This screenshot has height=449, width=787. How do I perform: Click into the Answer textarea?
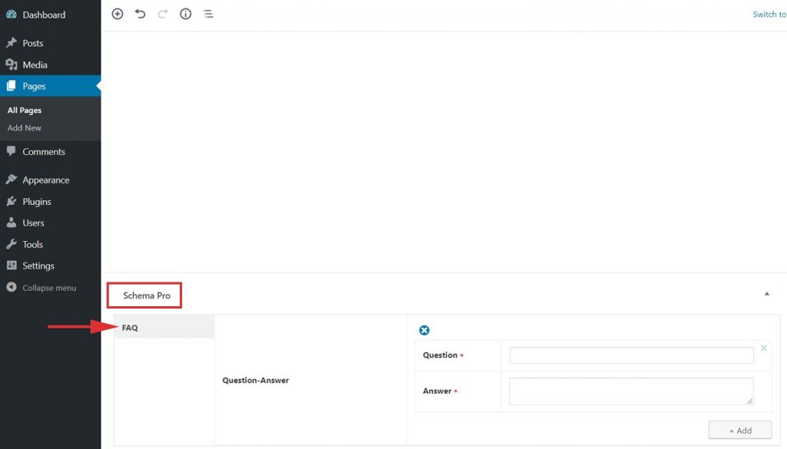pos(631,391)
